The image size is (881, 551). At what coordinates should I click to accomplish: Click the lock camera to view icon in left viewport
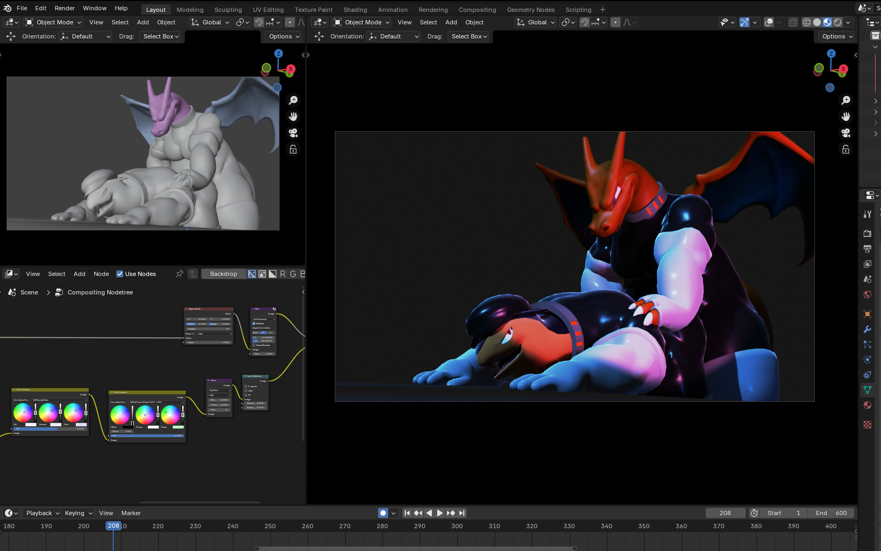click(x=293, y=150)
